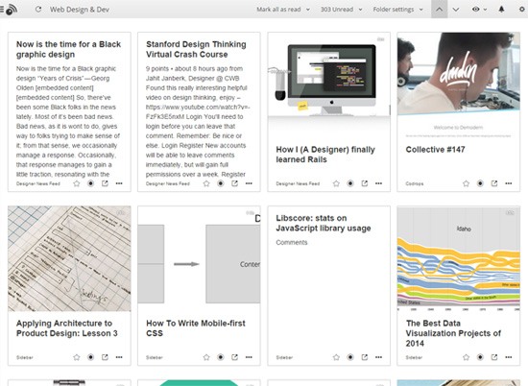The width and height of the screenshot is (528, 386).
Task: Open the sidebar via the feed logo icon
Action: pos(11,10)
